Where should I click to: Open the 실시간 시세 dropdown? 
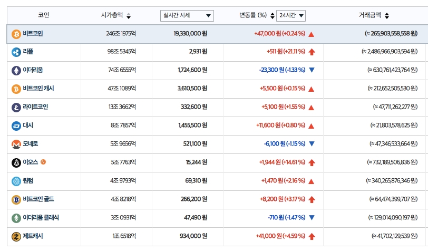(187, 16)
